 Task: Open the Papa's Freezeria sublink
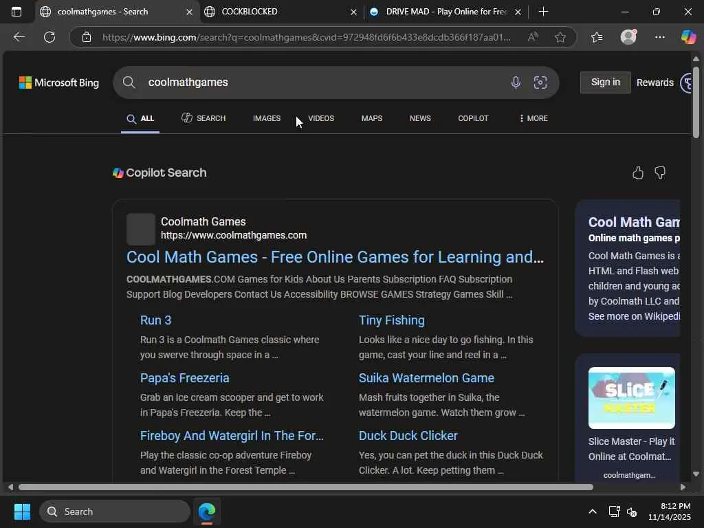(184, 378)
